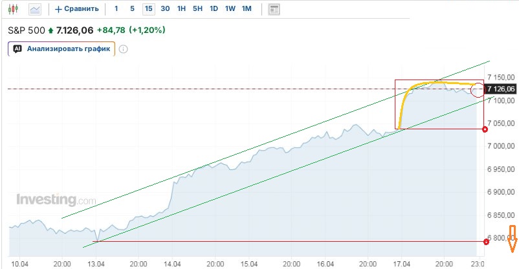The width and height of the screenshot is (519, 269).
Task: Open the news layout icon in toolbar
Action: tap(274, 9)
